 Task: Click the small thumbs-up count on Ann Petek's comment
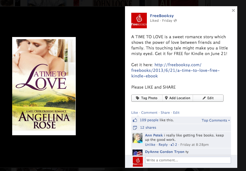174,145
